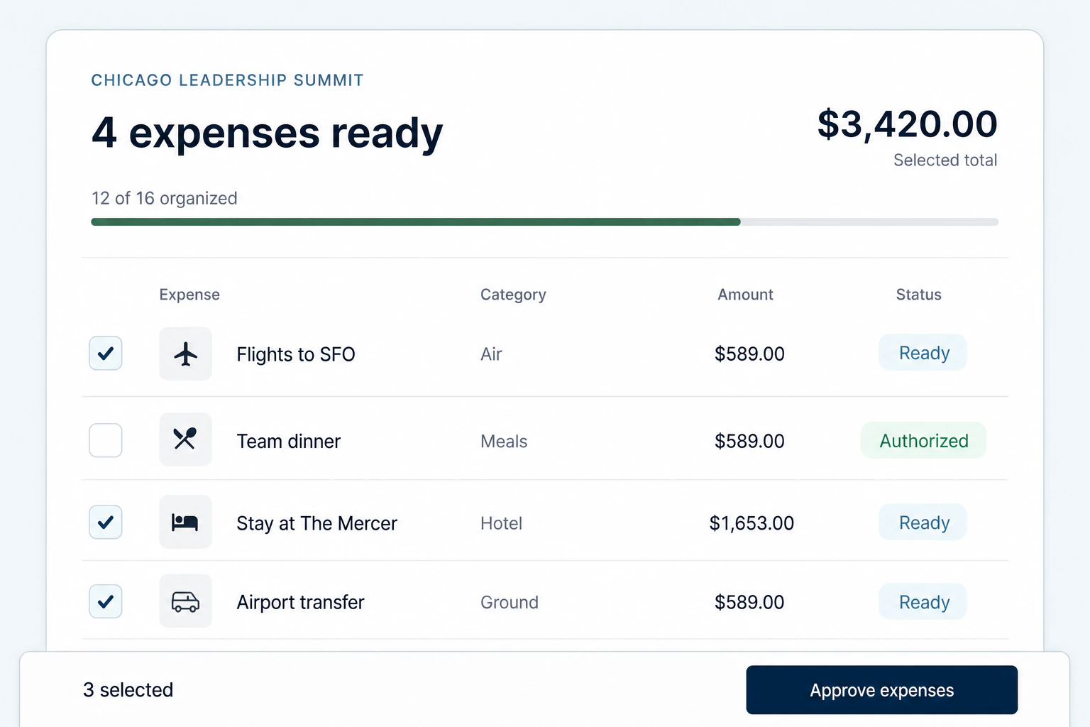Sort by the Amount column header
The height and width of the screenshot is (727, 1090).
745,295
